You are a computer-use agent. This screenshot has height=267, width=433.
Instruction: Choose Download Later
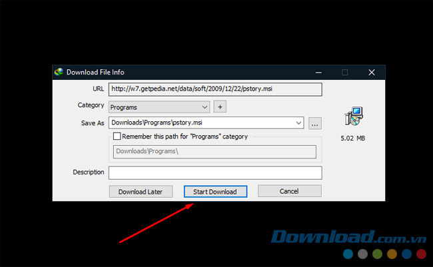(x=141, y=192)
